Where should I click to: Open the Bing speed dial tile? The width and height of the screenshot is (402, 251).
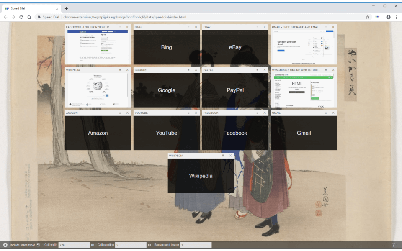[167, 47]
